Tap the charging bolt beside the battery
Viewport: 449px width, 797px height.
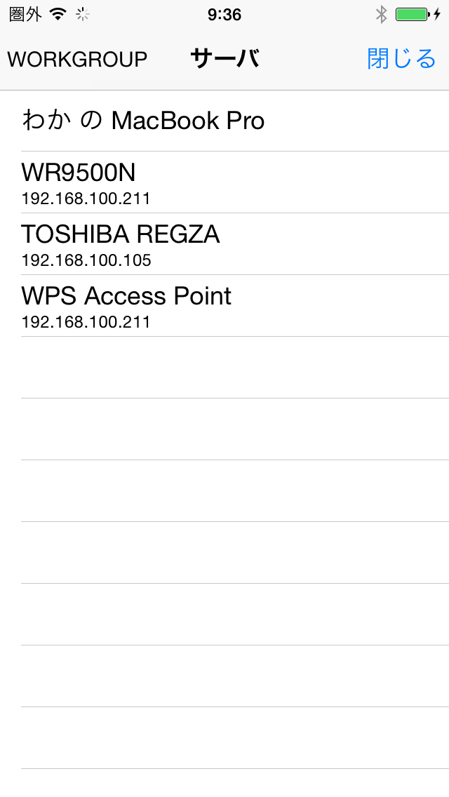coord(437,14)
